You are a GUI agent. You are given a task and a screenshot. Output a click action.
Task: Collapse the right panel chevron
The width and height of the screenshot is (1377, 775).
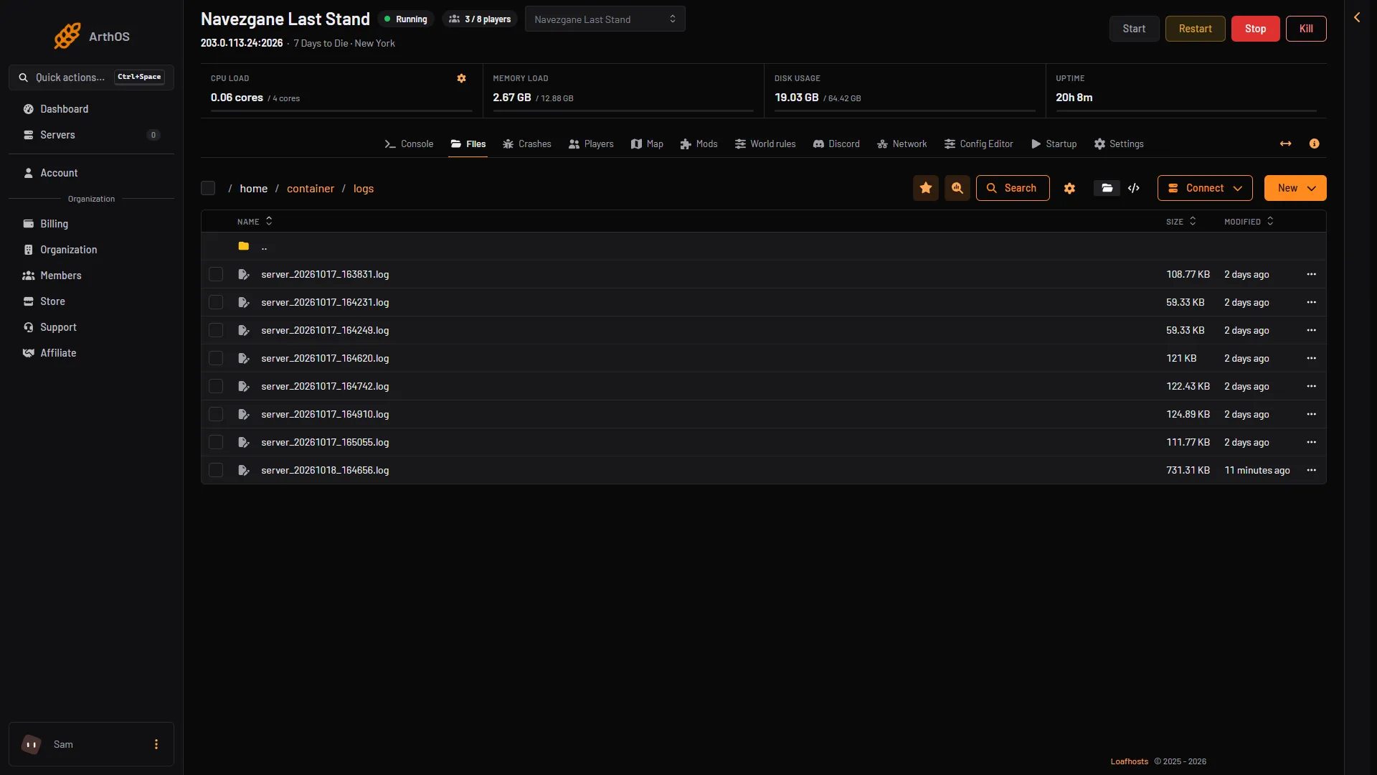(x=1357, y=17)
